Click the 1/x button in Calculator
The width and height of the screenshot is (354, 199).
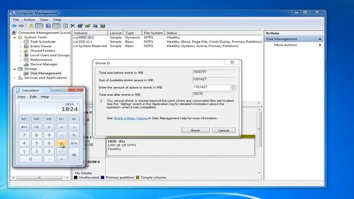click(x=74, y=143)
